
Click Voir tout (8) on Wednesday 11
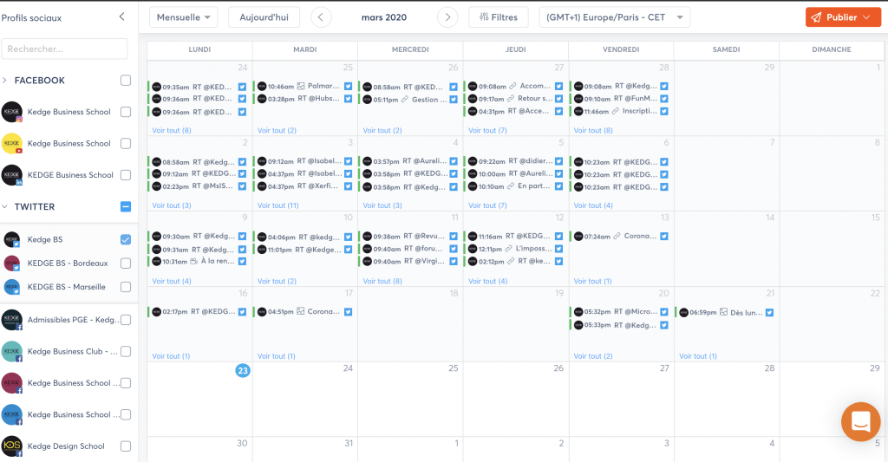click(x=382, y=281)
